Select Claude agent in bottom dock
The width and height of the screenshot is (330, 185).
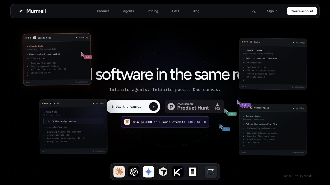[x=119, y=172]
